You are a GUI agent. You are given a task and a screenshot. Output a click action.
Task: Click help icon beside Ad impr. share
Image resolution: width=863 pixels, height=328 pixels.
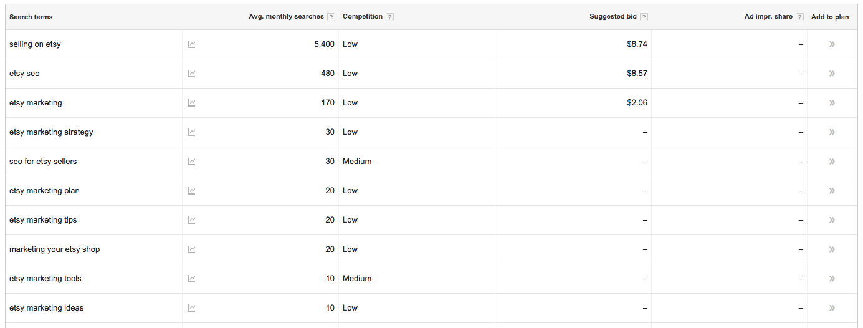tap(799, 17)
